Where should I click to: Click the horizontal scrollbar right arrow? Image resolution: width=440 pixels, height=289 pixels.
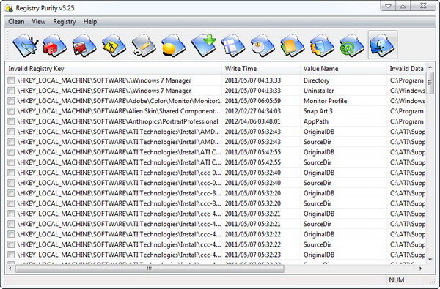[421, 269]
